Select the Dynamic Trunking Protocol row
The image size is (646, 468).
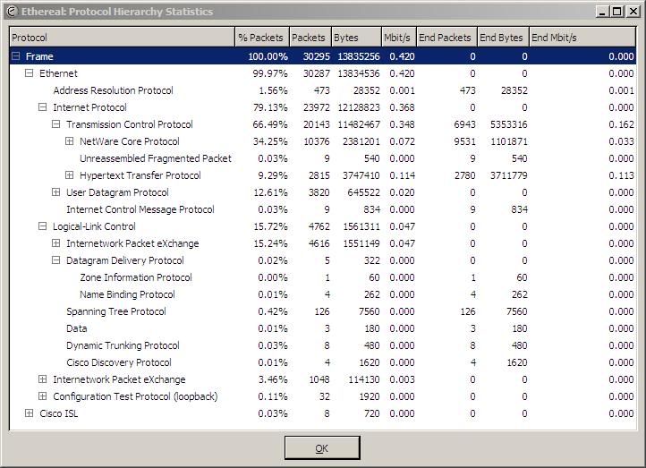(323, 345)
